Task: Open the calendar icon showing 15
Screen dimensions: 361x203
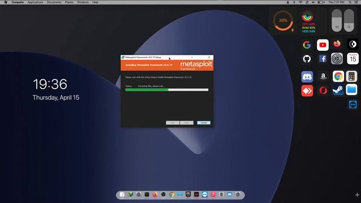Action: (353, 59)
